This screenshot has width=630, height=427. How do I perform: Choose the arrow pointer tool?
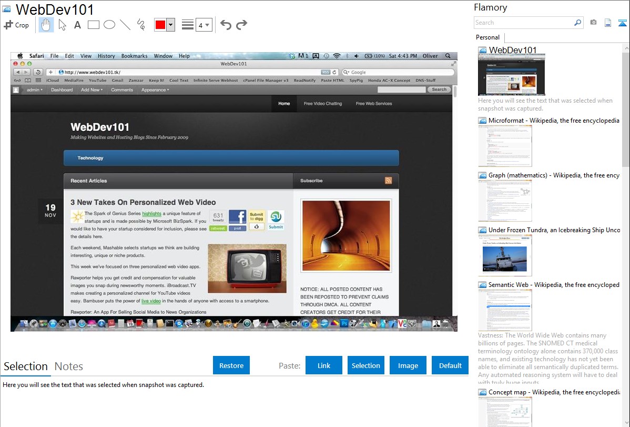pyautogui.click(x=62, y=25)
